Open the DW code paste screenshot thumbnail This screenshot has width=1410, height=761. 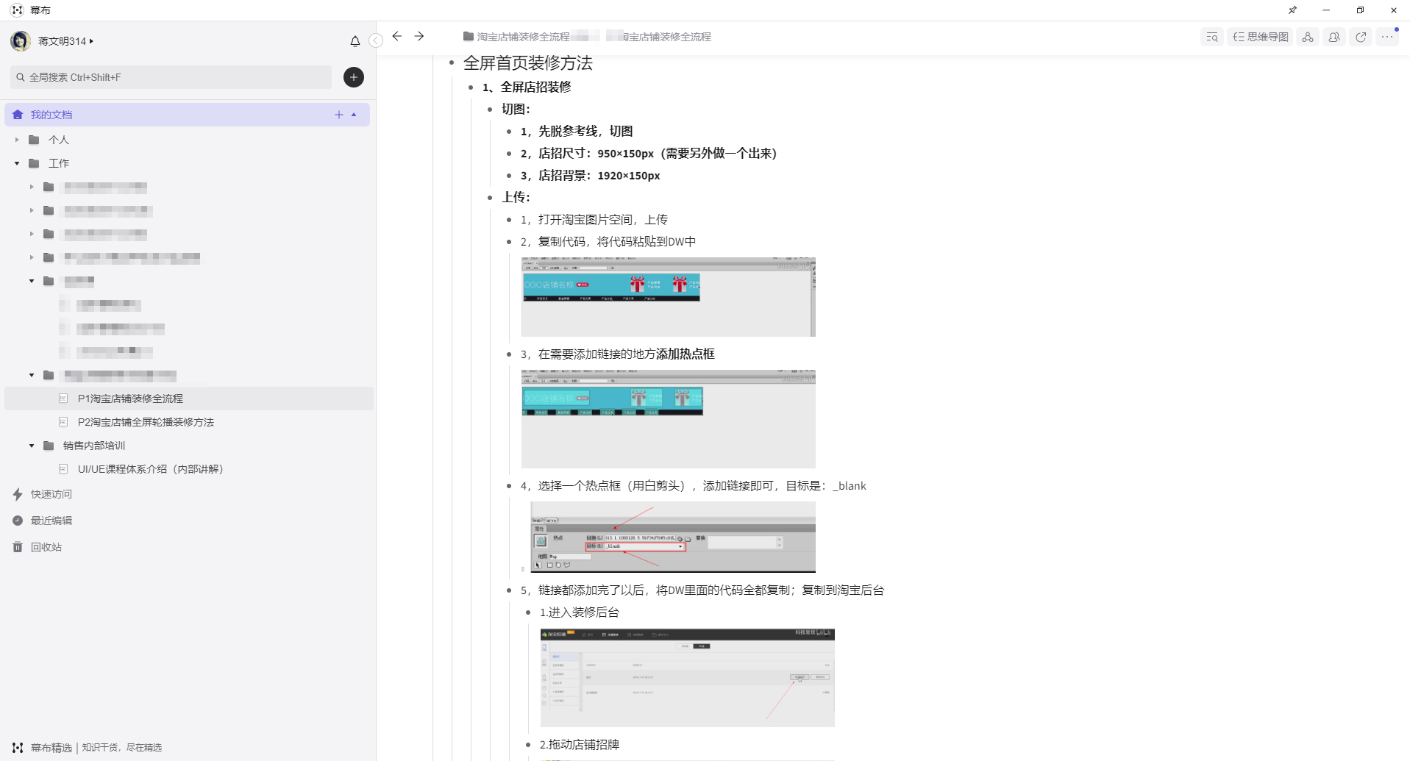[x=669, y=297]
